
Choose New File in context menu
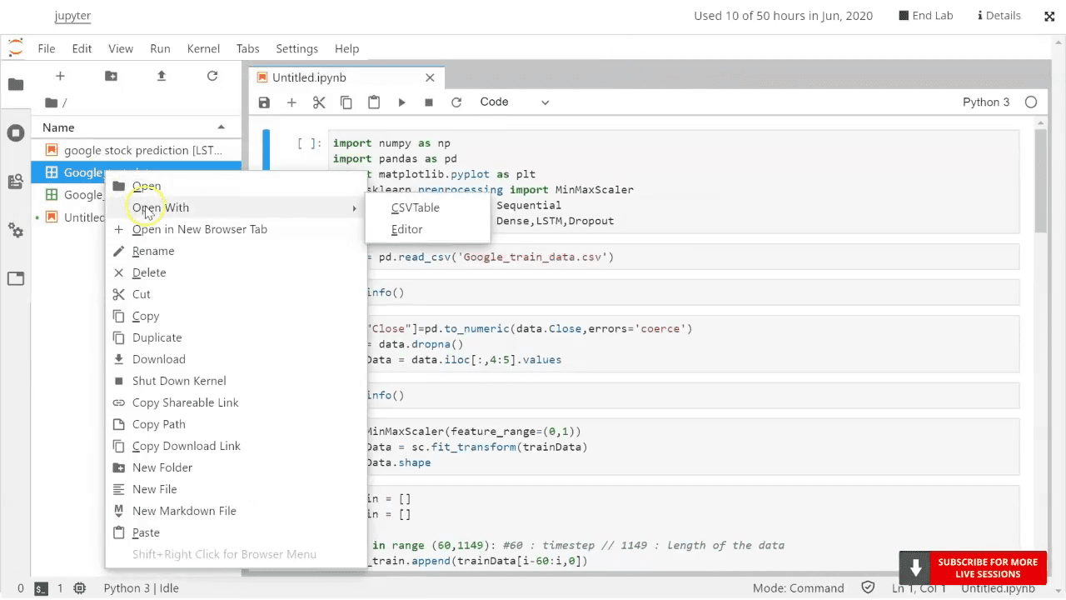(x=236, y=489)
